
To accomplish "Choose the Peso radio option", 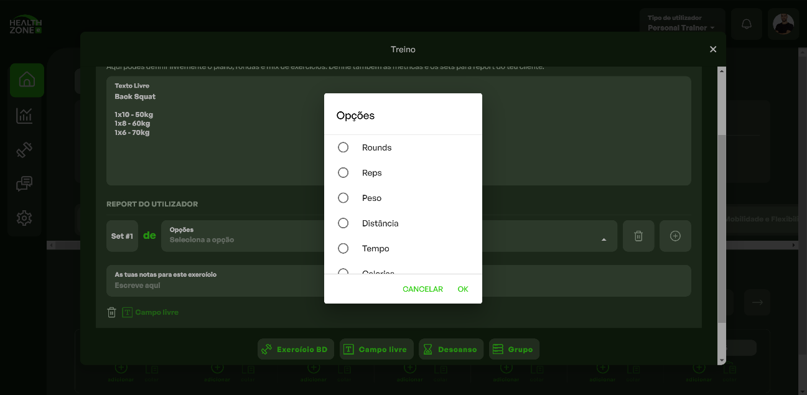I will coord(343,198).
